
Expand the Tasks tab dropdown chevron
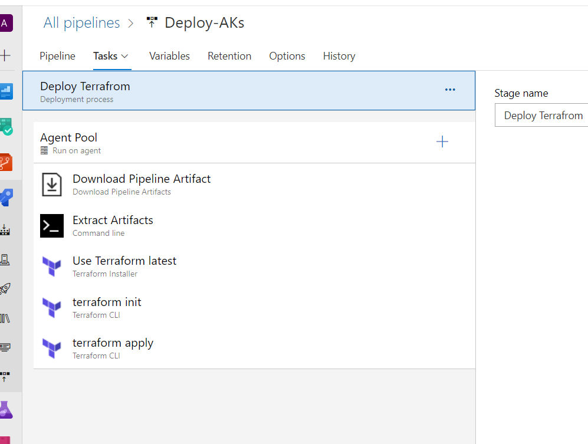[125, 57]
